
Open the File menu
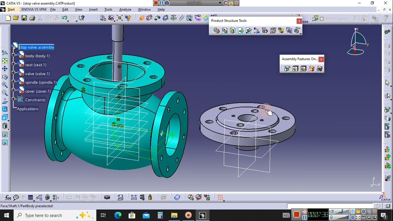[53, 10]
